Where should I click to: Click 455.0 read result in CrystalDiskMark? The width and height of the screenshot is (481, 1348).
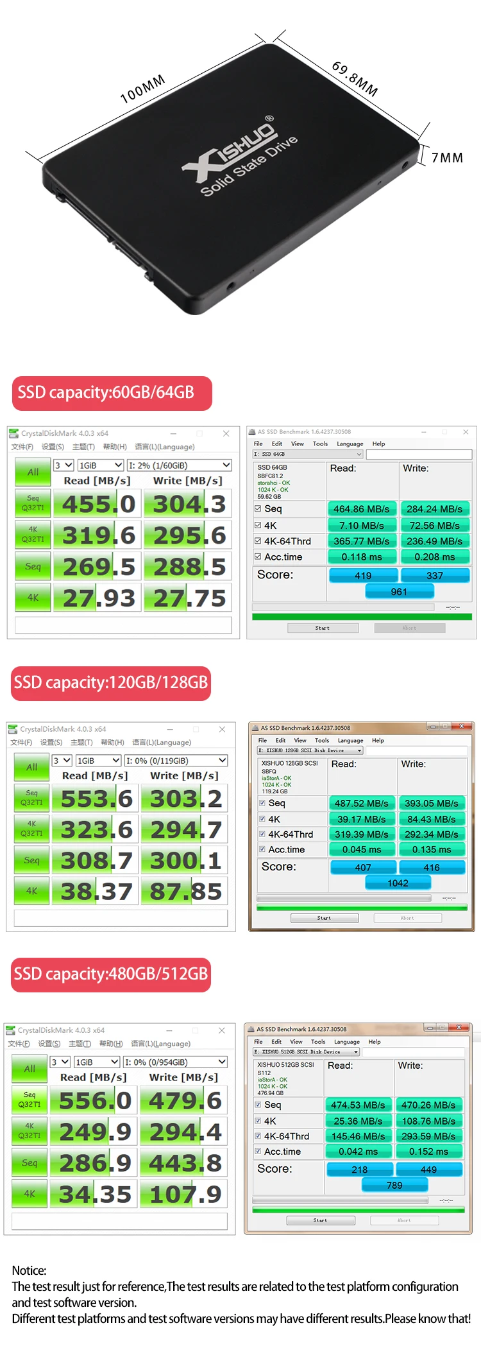point(97,503)
